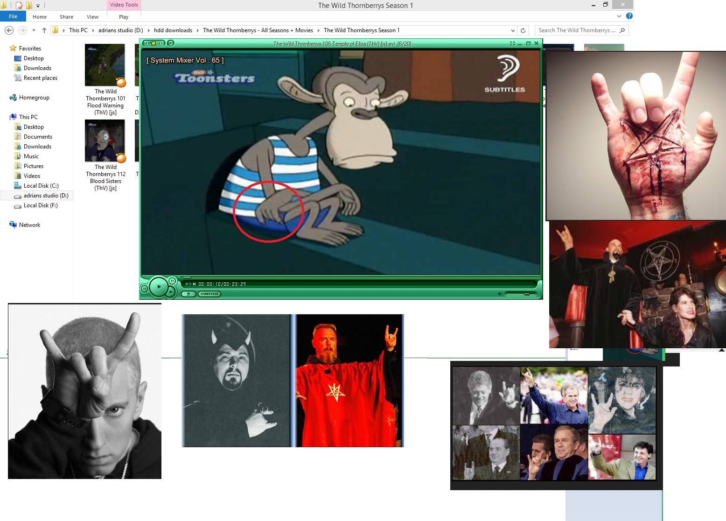Select Local Disk (C:) drive

[41, 186]
